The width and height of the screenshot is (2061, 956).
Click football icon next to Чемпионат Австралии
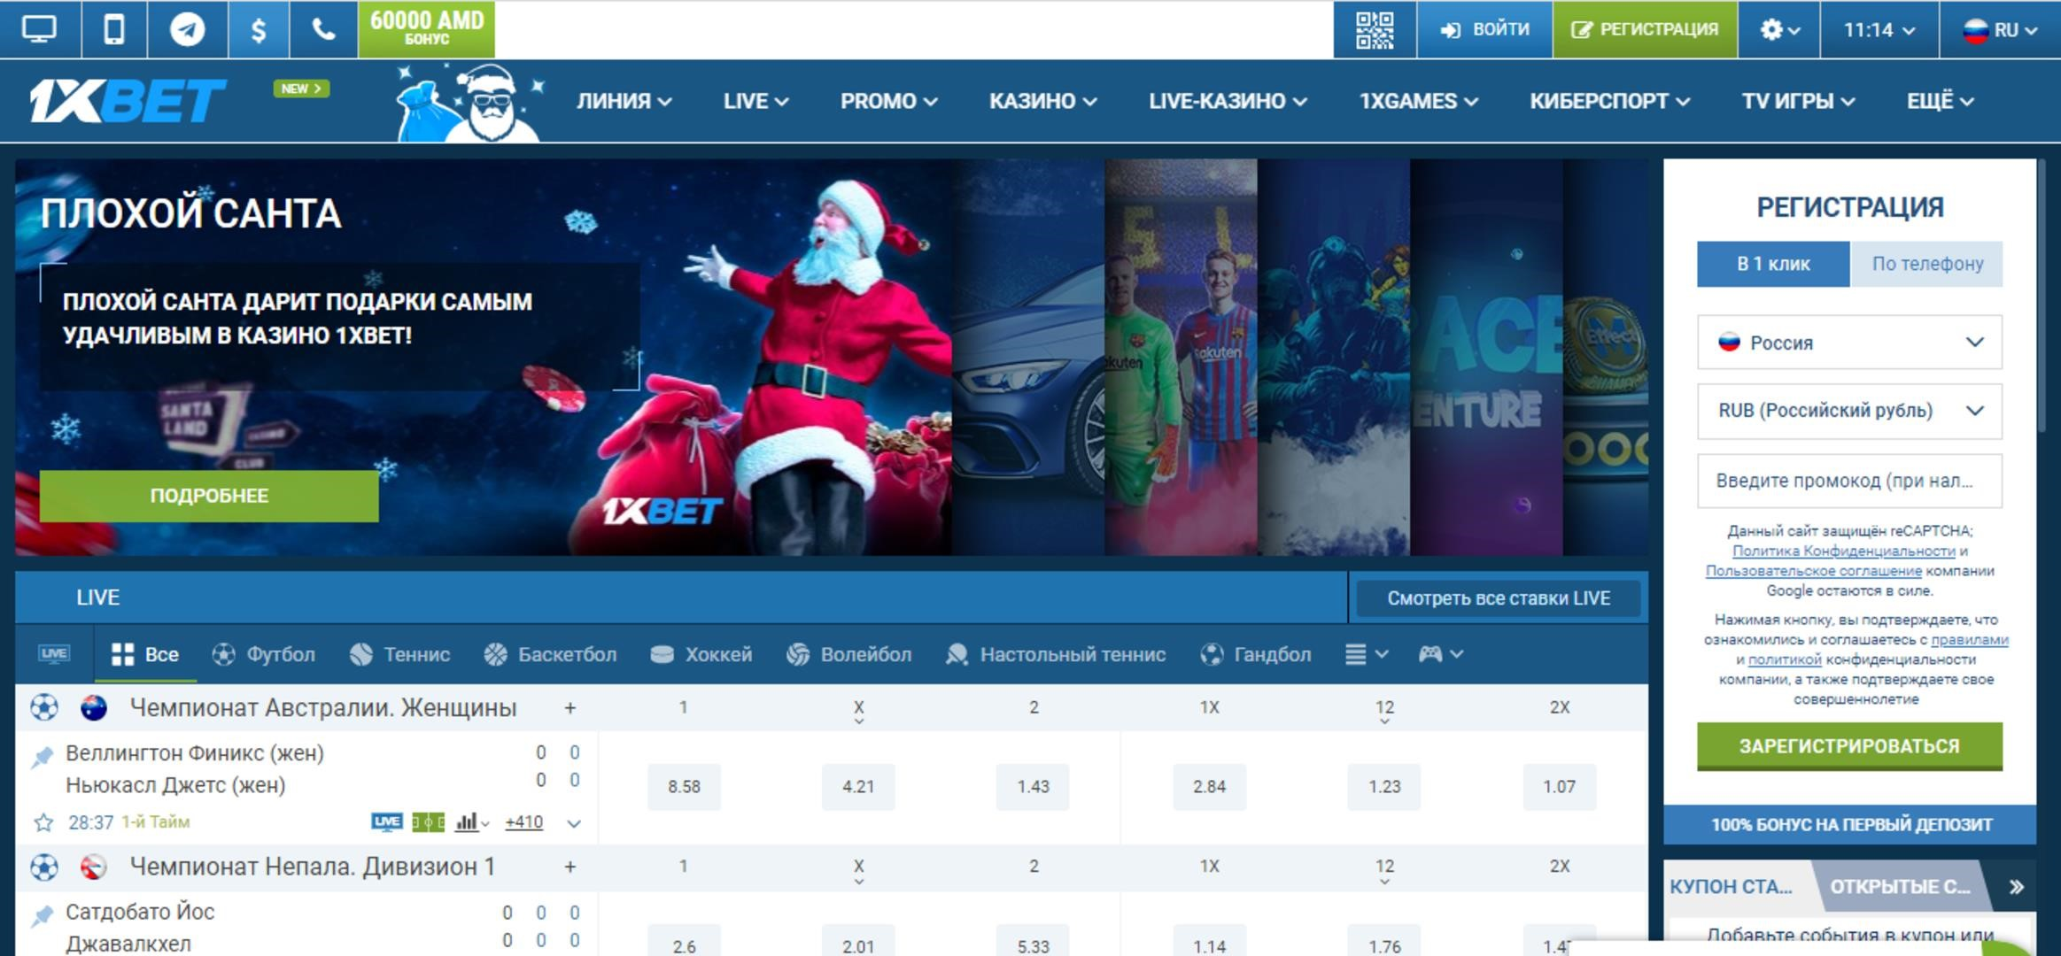(x=44, y=707)
